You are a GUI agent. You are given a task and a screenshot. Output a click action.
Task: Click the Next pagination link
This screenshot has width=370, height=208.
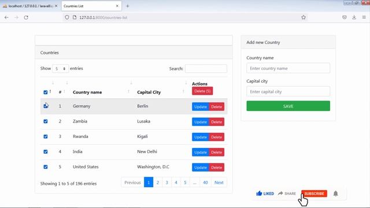(219, 183)
